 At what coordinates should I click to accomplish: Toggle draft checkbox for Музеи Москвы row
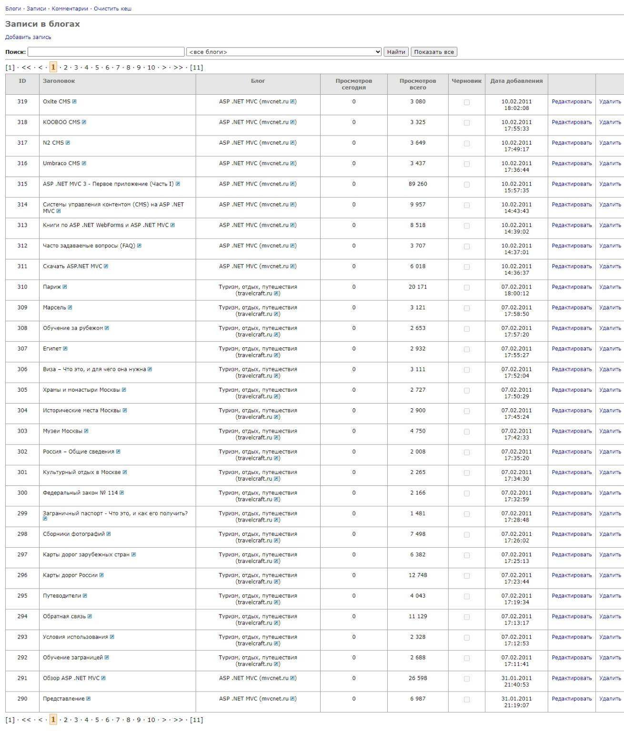pos(467,432)
